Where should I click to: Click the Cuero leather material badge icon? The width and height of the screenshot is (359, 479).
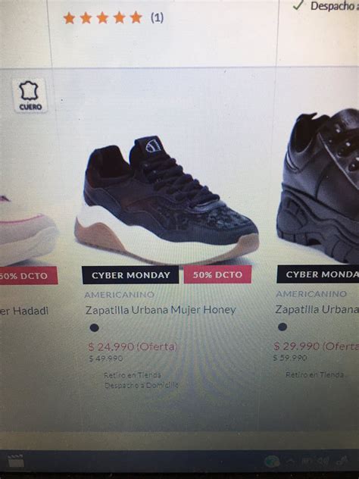30,95
